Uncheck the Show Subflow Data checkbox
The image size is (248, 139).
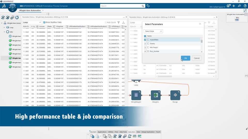[44, 22]
